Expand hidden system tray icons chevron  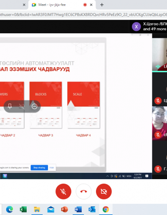point(107,176)
